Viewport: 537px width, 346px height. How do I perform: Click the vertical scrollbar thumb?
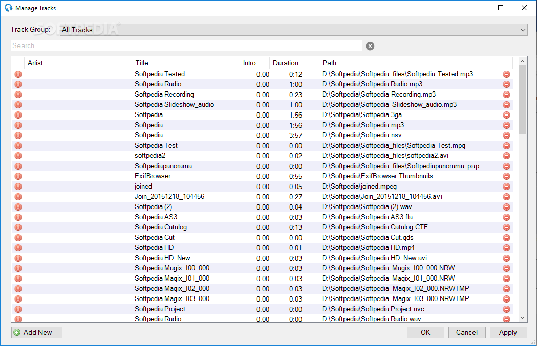[x=522, y=100]
